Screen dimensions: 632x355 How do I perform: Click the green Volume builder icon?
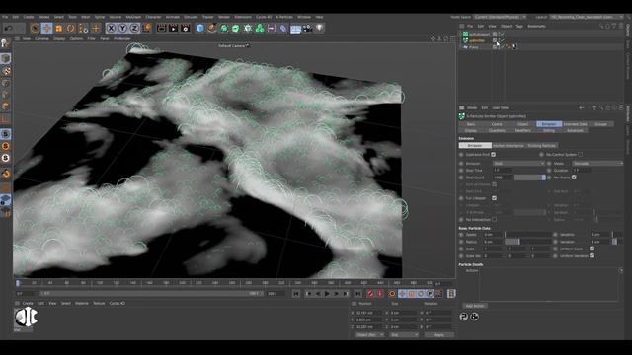click(x=260, y=28)
